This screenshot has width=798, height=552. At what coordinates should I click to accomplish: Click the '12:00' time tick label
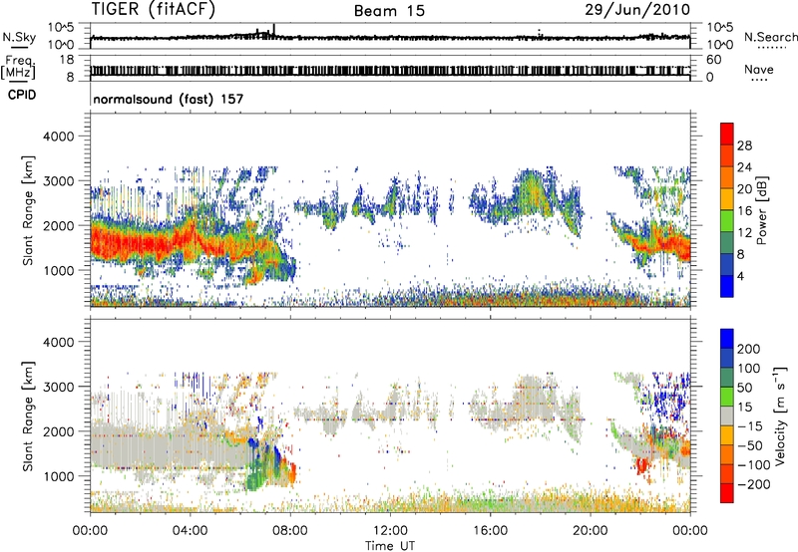point(390,531)
